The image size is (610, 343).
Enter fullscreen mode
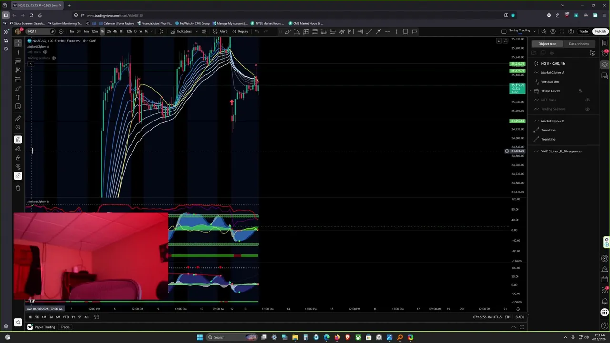(x=562, y=31)
